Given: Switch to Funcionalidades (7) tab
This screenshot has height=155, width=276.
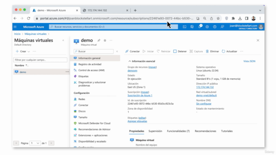Looking at the screenshot, I should click(x=178, y=131).
